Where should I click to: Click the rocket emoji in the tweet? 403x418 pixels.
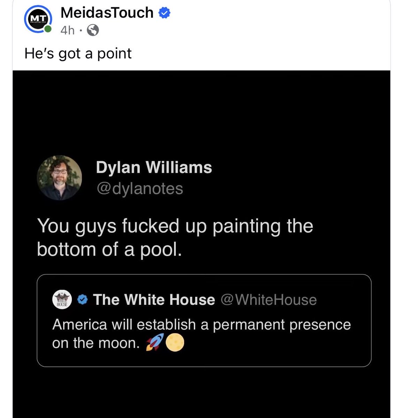[155, 342]
